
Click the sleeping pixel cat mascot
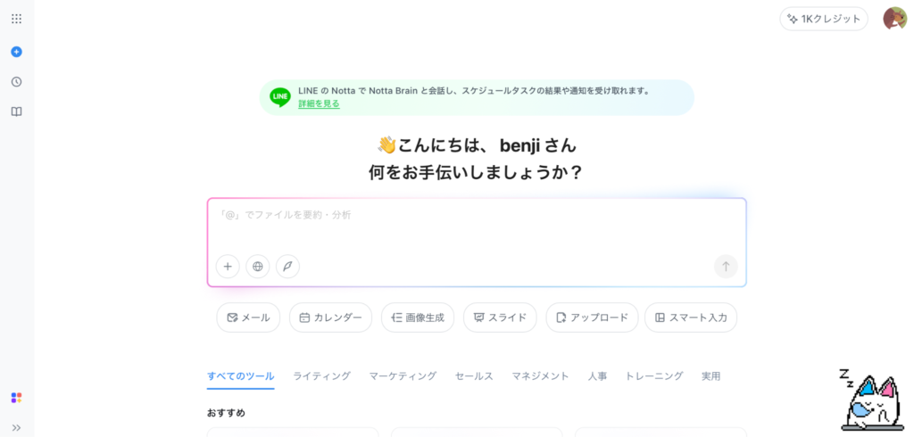873,400
